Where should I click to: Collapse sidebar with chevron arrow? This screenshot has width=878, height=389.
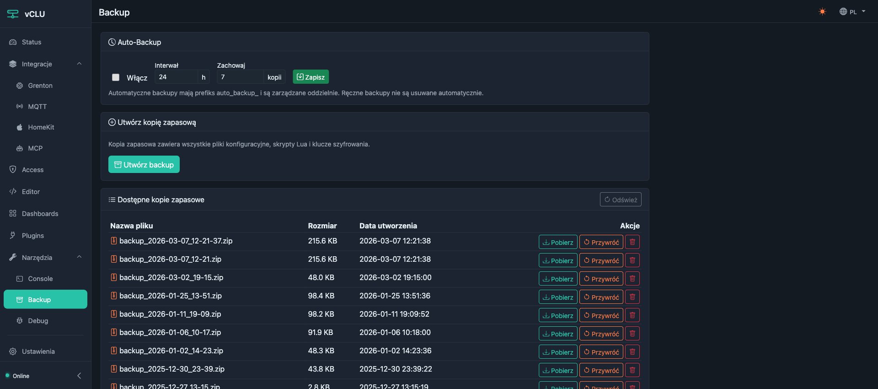click(x=79, y=376)
